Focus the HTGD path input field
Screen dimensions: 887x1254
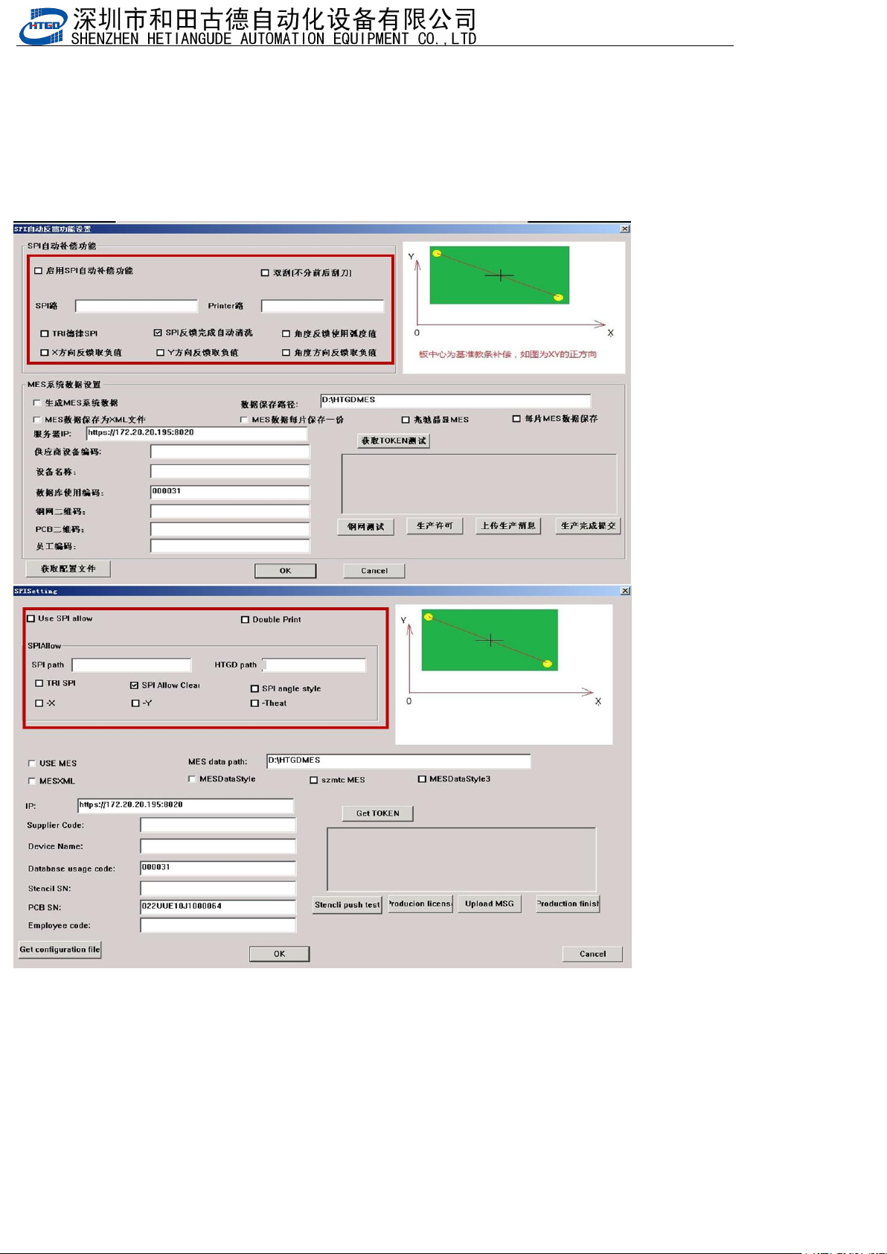(316, 665)
